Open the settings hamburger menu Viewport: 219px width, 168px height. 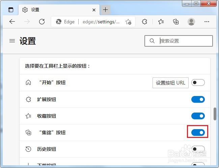12,41
